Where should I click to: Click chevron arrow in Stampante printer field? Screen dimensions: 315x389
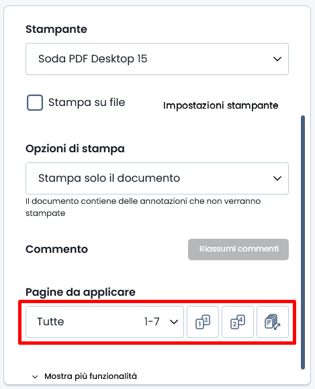(x=277, y=59)
